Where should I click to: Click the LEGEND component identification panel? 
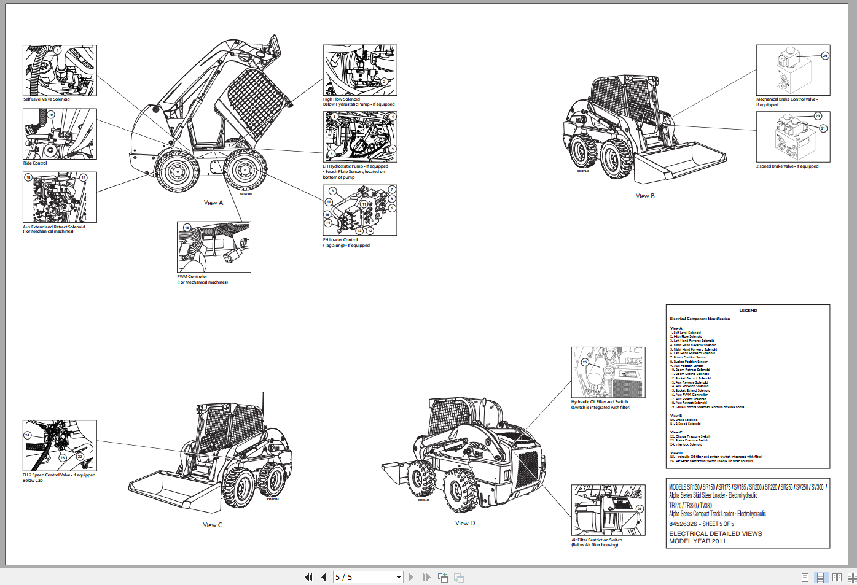(747, 387)
